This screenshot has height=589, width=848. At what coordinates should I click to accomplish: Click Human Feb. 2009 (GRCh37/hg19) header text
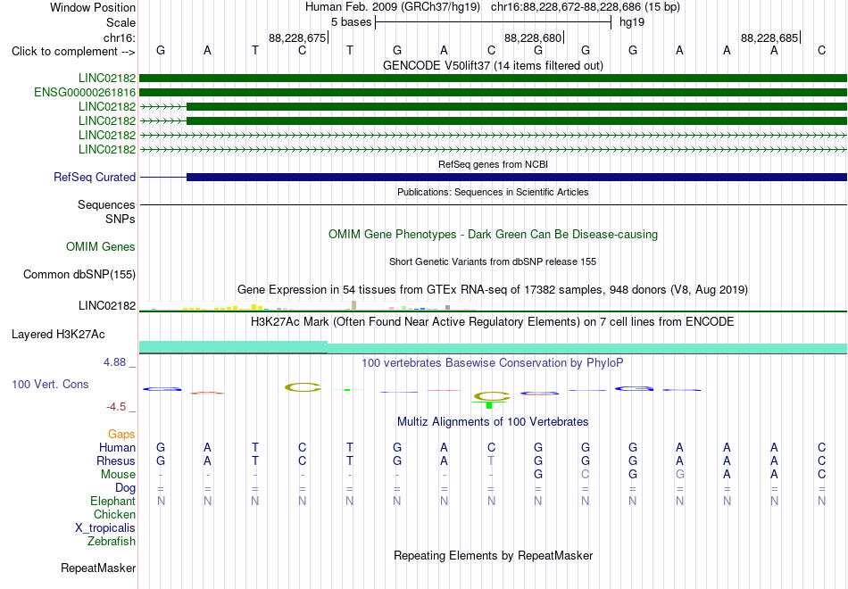tap(393, 7)
